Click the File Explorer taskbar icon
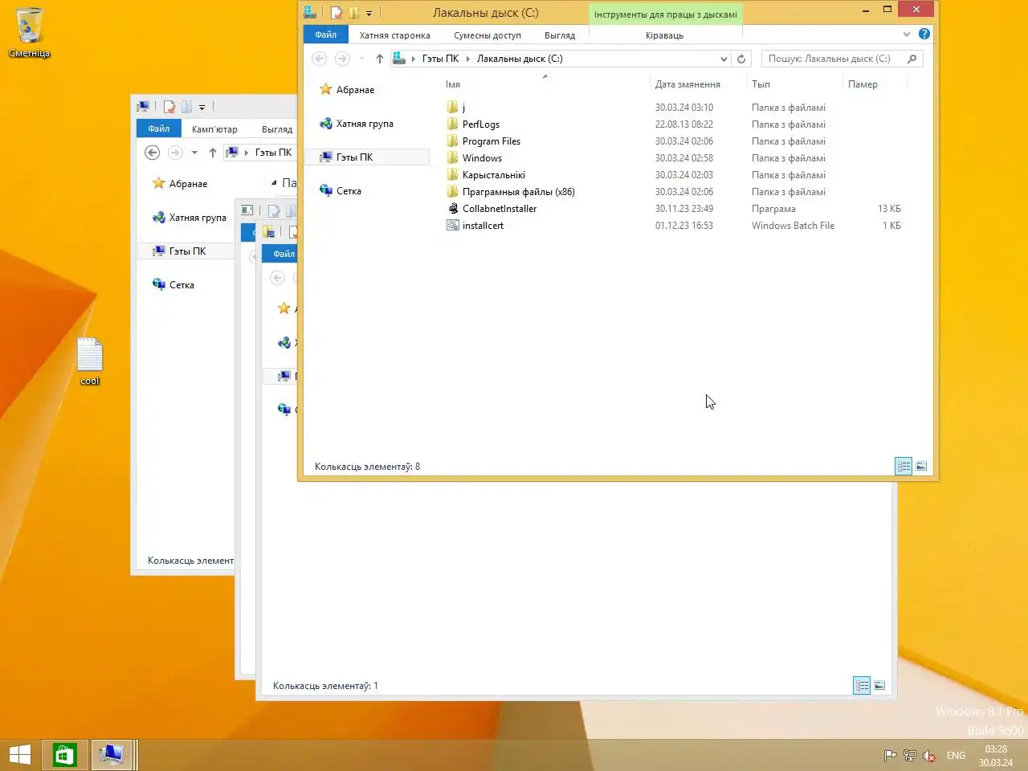 coord(111,755)
